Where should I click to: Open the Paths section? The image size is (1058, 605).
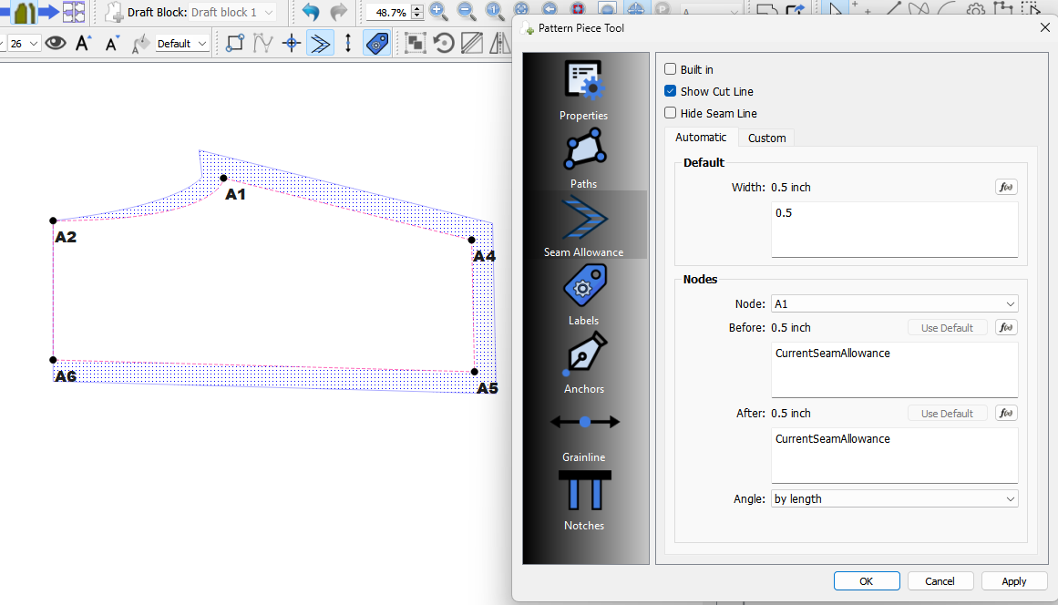point(583,159)
